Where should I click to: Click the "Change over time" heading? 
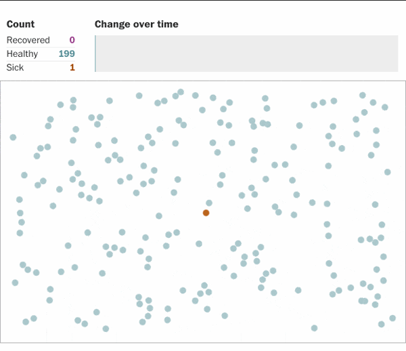coord(137,24)
